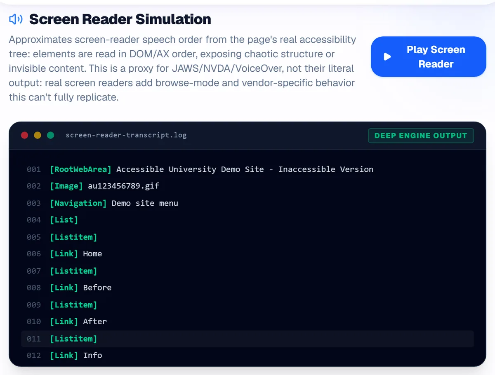Select line 008 Link Before entry
495x375 pixels.
[247, 288]
